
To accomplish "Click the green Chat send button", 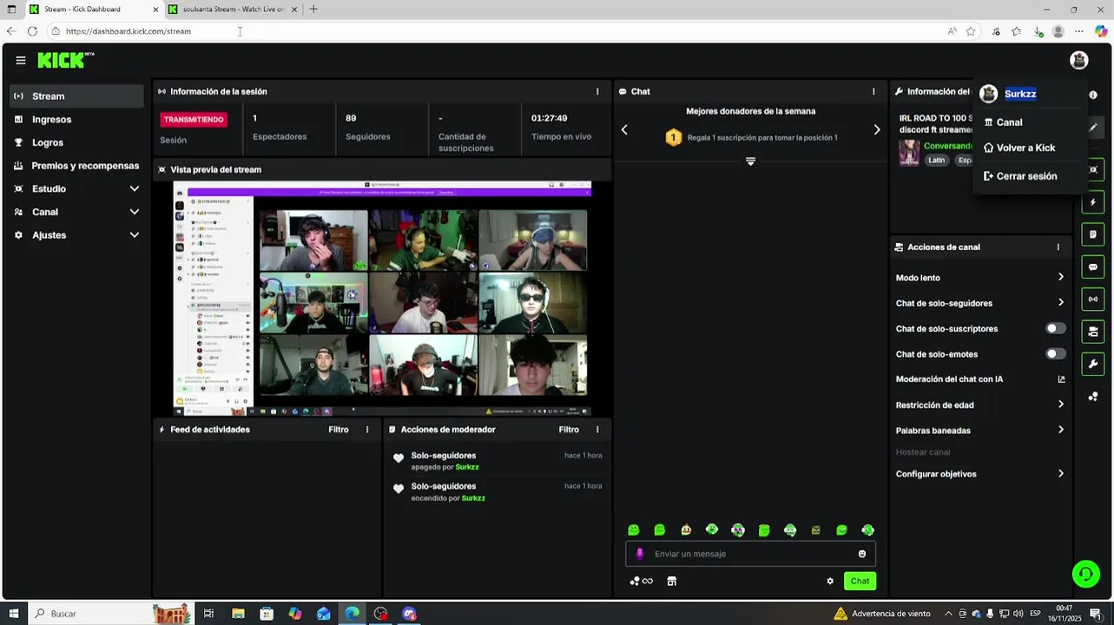I will click(x=860, y=582).
